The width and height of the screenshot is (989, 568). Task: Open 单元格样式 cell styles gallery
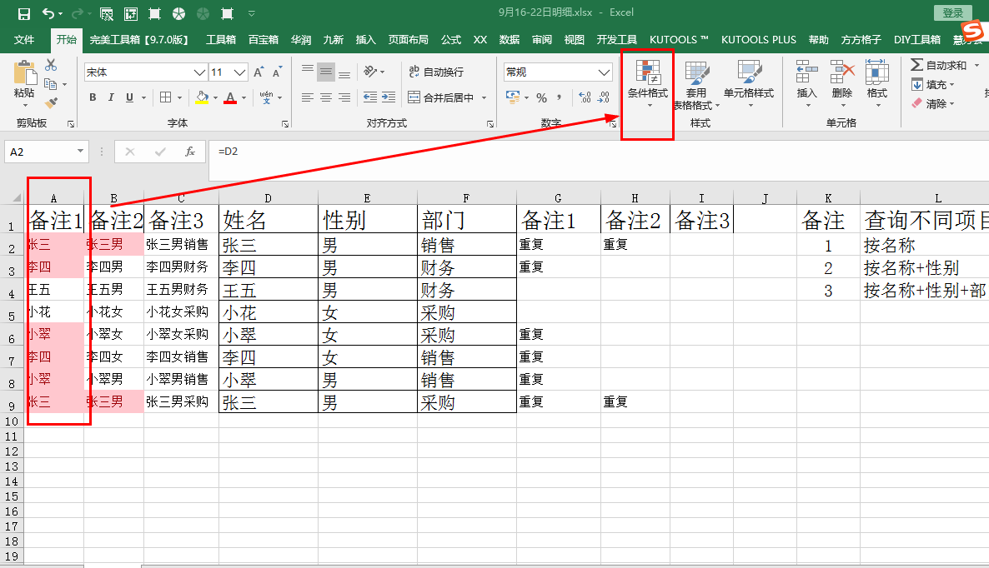point(749,84)
